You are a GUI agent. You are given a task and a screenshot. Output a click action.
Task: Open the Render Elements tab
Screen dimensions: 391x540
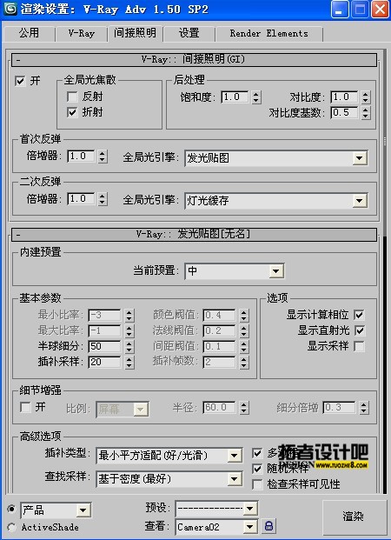(x=268, y=33)
